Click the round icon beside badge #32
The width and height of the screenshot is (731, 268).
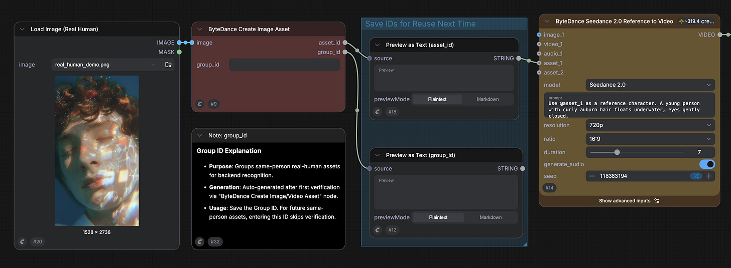coord(200,241)
